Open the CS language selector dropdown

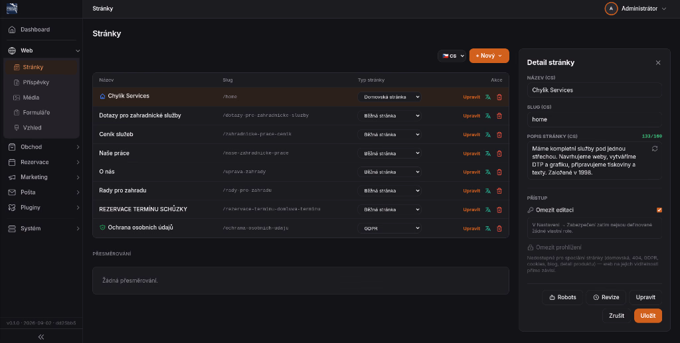point(452,56)
